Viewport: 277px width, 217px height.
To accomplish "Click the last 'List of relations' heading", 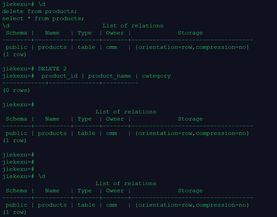I will coord(126,184).
